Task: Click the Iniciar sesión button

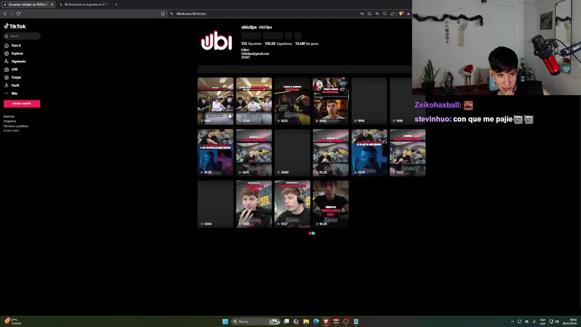Action: [x=22, y=104]
